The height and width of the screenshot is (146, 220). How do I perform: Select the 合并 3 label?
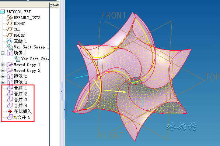pos(21,100)
